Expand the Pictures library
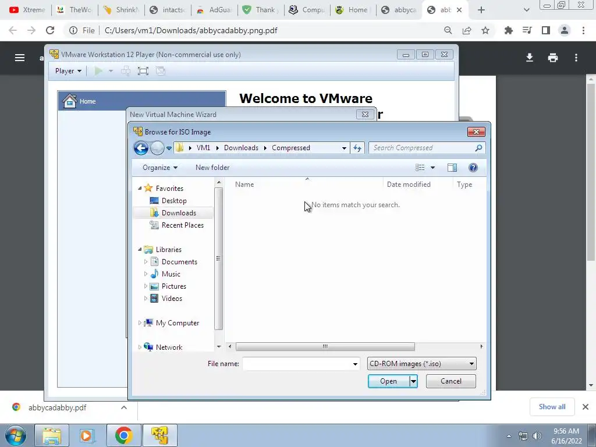This screenshot has height=447, width=596. click(146, 286)
